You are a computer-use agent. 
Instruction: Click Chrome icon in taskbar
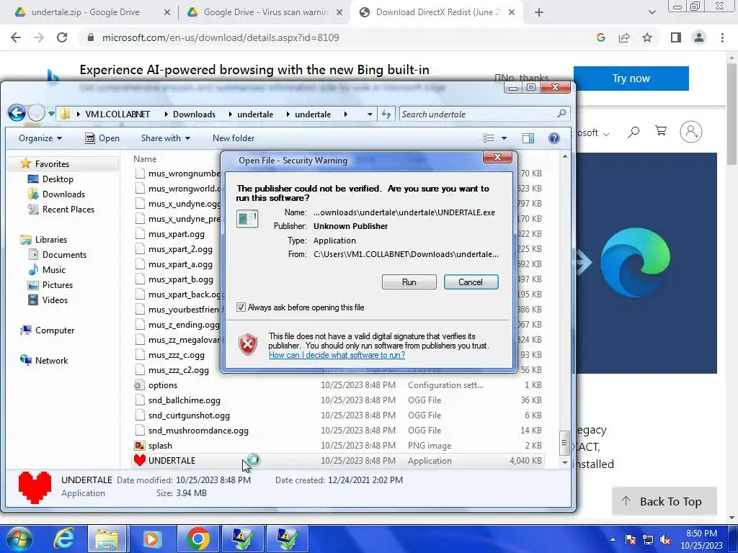click(x=197, y=539)
